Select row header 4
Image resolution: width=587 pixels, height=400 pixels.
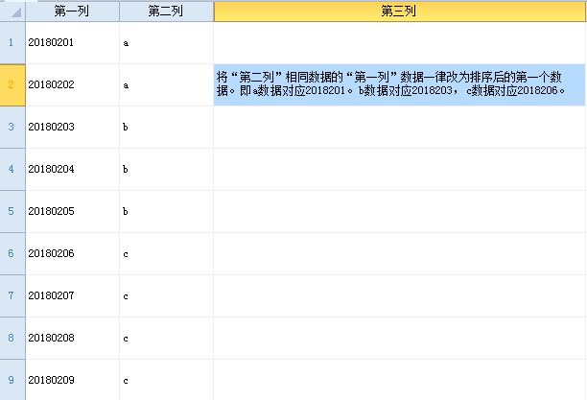(12, 169)
